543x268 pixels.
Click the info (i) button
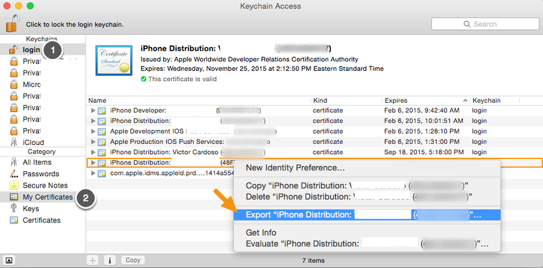pyautogui.click(x=110, y=260)
